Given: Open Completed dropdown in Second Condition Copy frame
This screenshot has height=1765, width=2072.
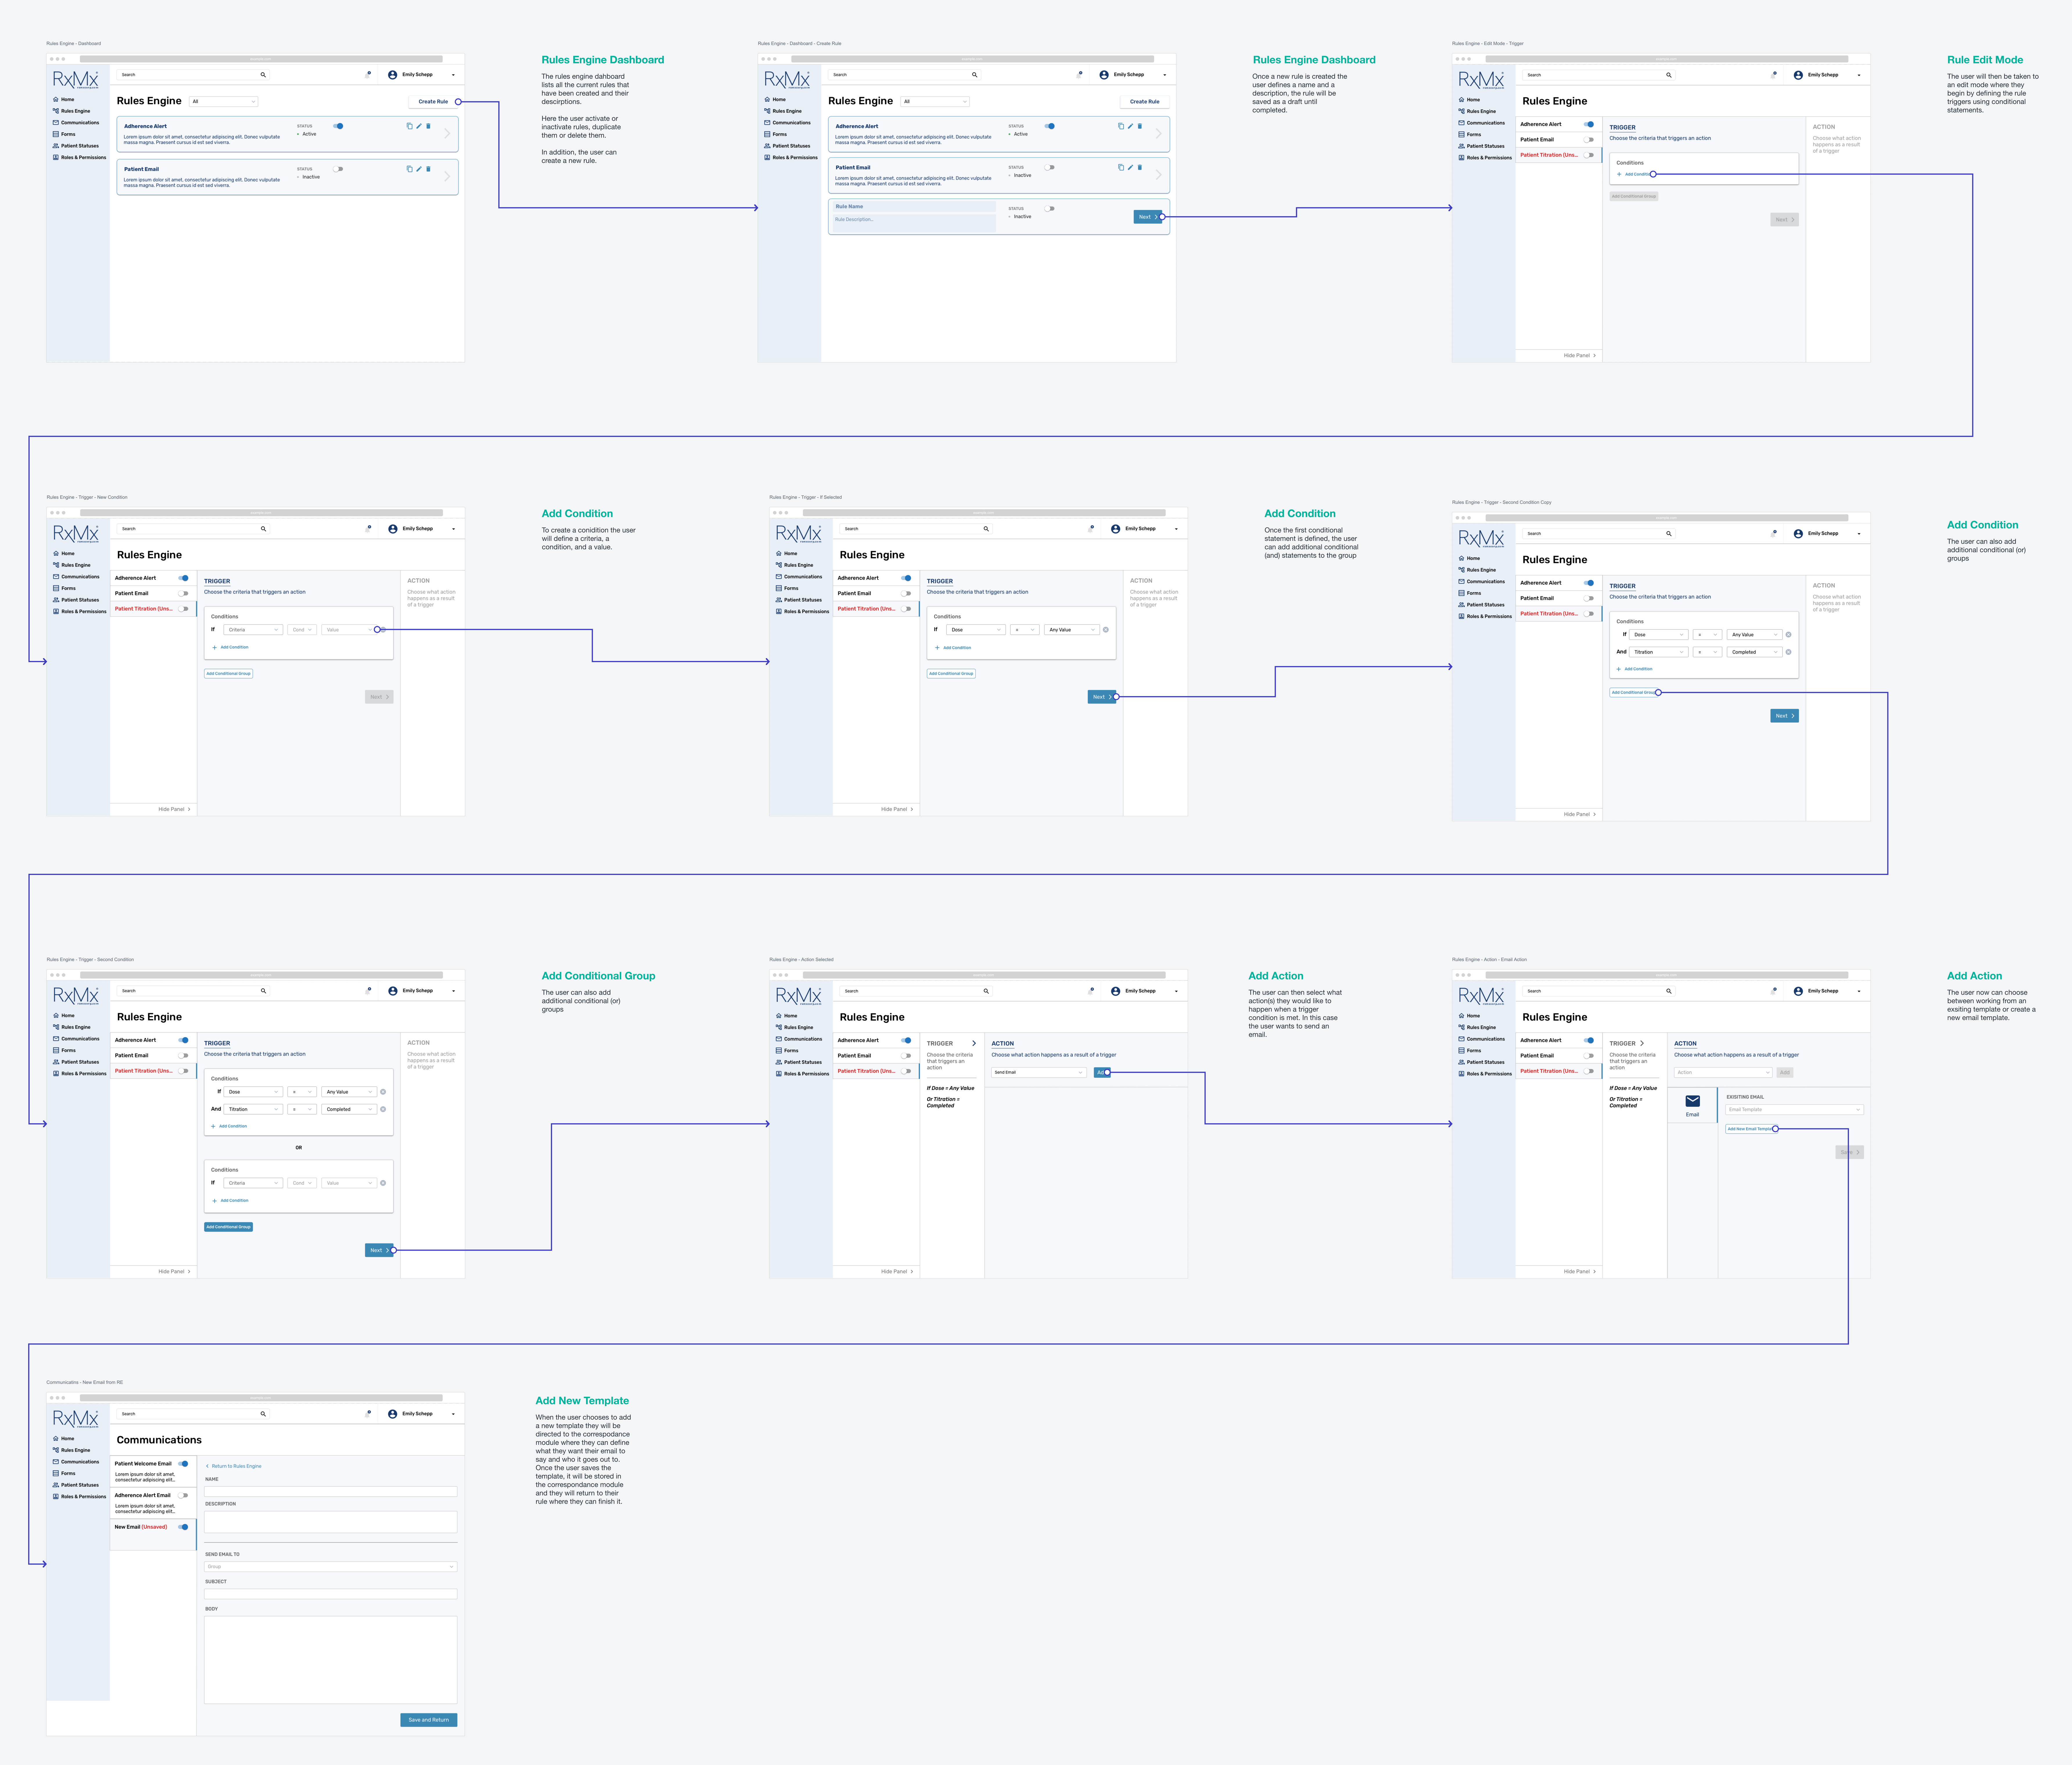Looking at the screenshot, I should [x=1755, y=652].
